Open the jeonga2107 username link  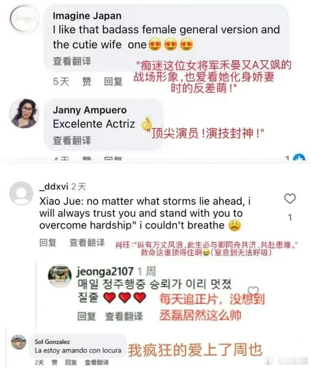tap(105, 271)
